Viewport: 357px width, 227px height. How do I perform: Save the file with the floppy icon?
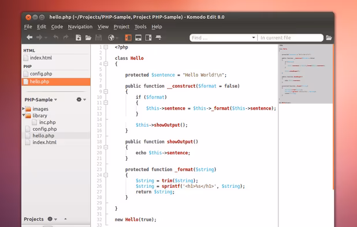98,37
